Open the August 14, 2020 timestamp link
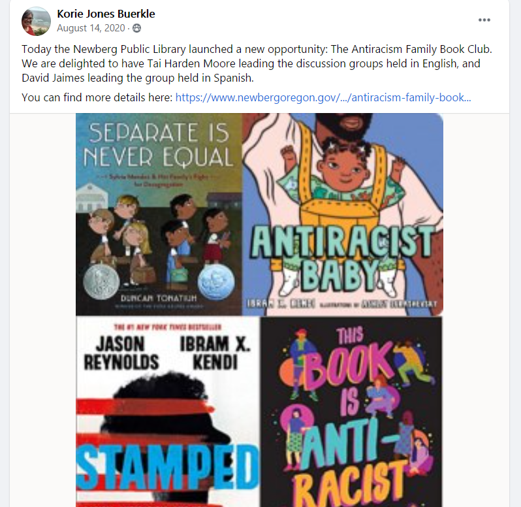Viewport: 521px width, 507px height. [91, 28]
